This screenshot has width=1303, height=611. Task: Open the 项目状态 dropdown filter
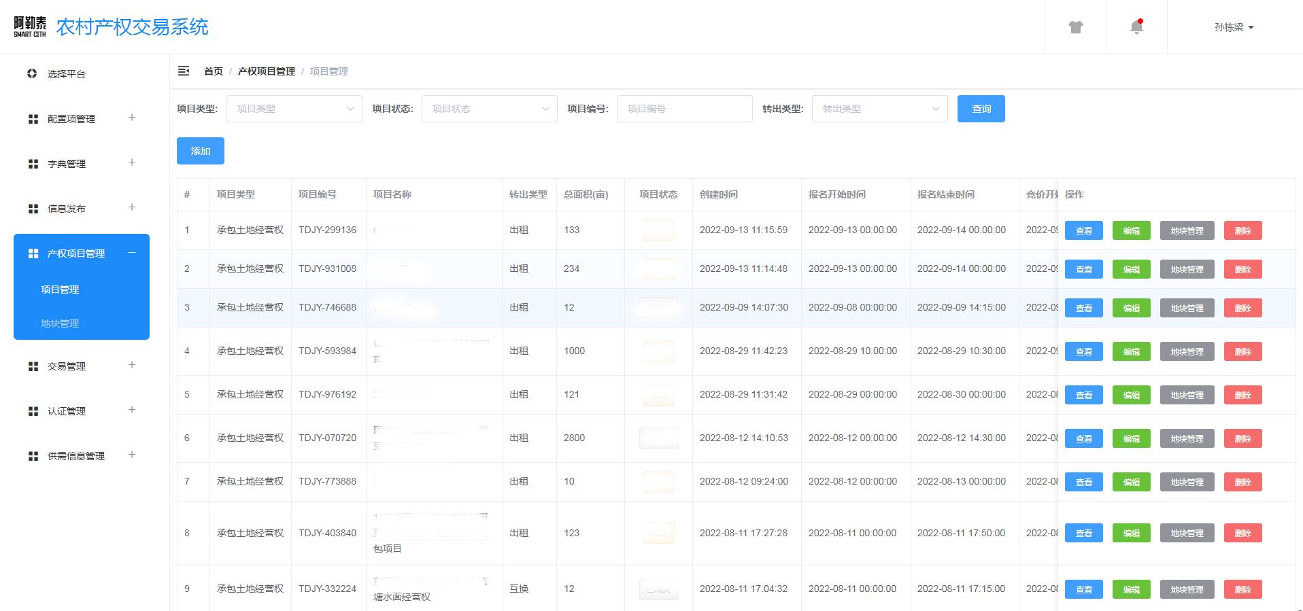(490, 109)
